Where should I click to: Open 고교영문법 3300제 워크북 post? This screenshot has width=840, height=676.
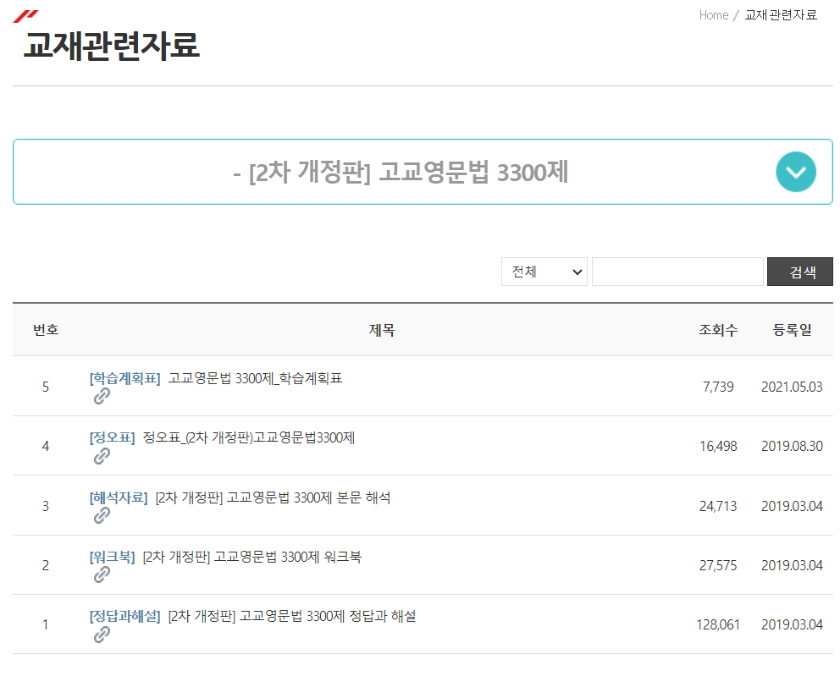coord(251,558)
